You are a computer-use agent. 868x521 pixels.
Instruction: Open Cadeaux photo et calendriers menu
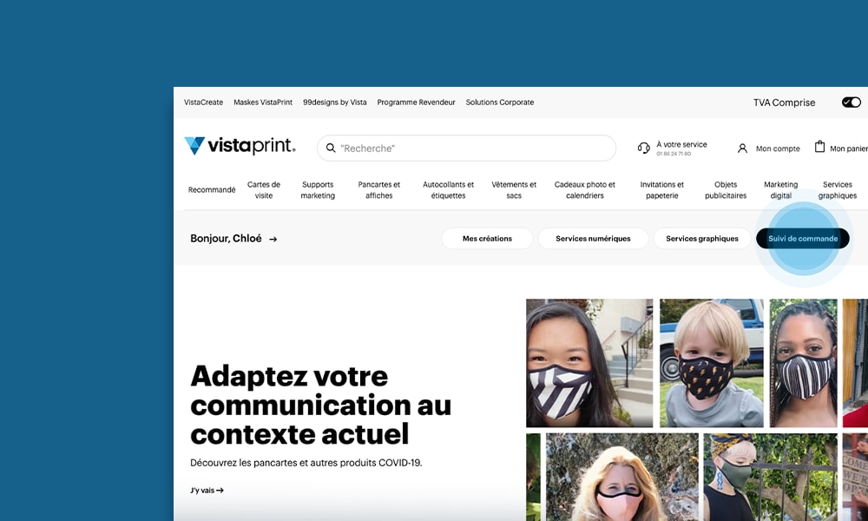584,190
